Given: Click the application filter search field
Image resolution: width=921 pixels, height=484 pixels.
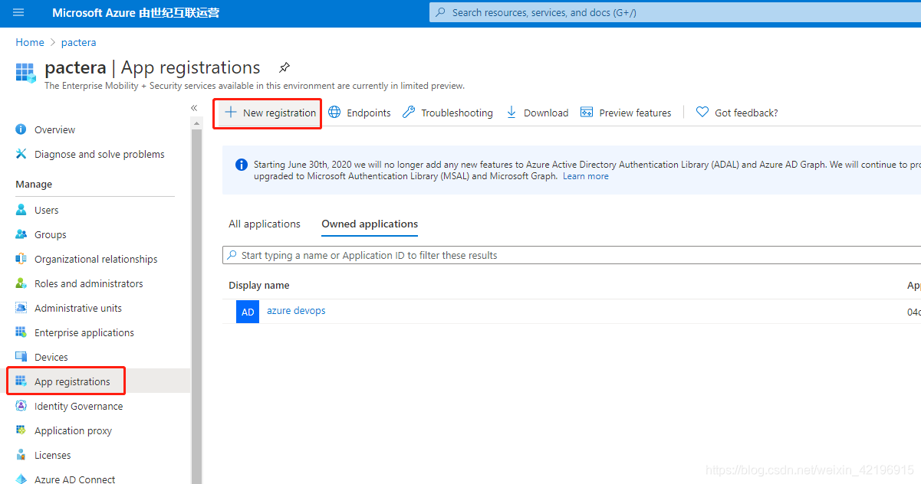Looking at the screenshot, I should [x=571, y=255].
